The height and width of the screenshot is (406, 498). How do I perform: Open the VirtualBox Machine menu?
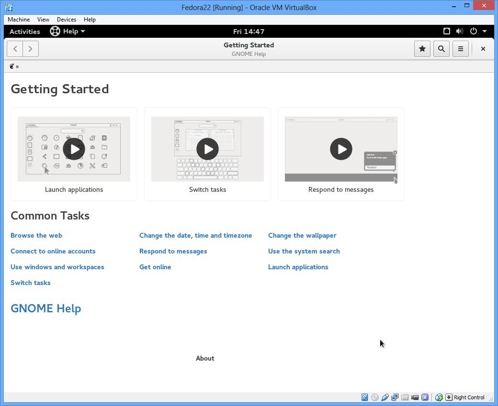coord(19,19)
